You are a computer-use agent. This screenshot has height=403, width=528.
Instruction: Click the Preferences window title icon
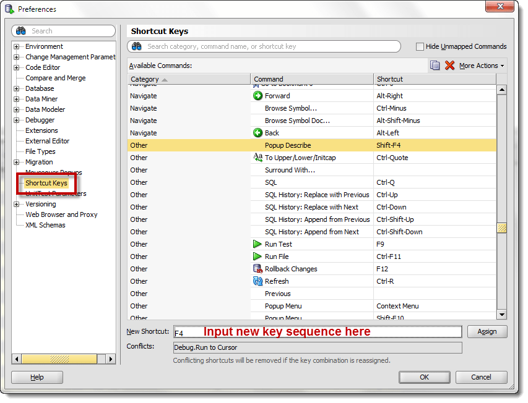[x=9, y=9]
